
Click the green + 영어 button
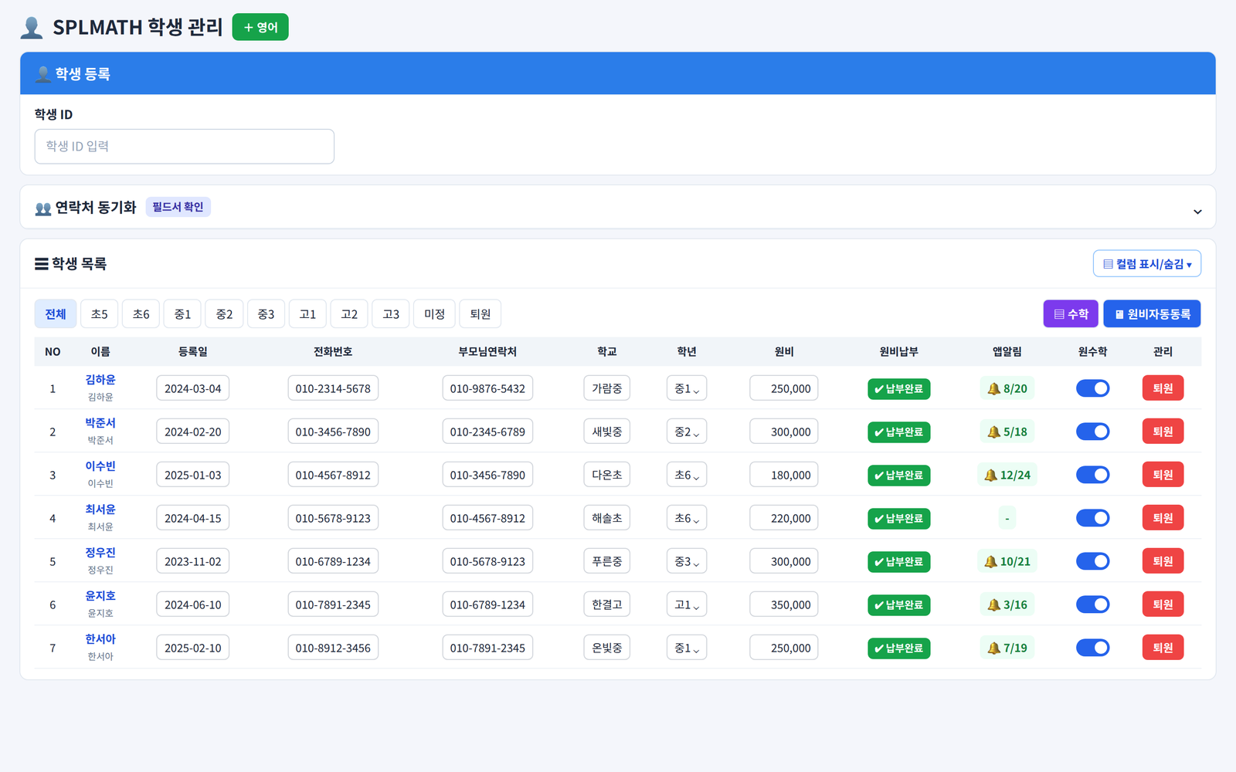[x=260, y=27]
